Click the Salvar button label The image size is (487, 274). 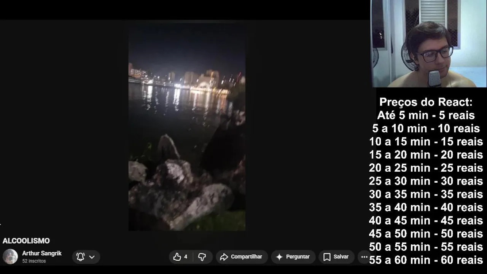point(341,257)
